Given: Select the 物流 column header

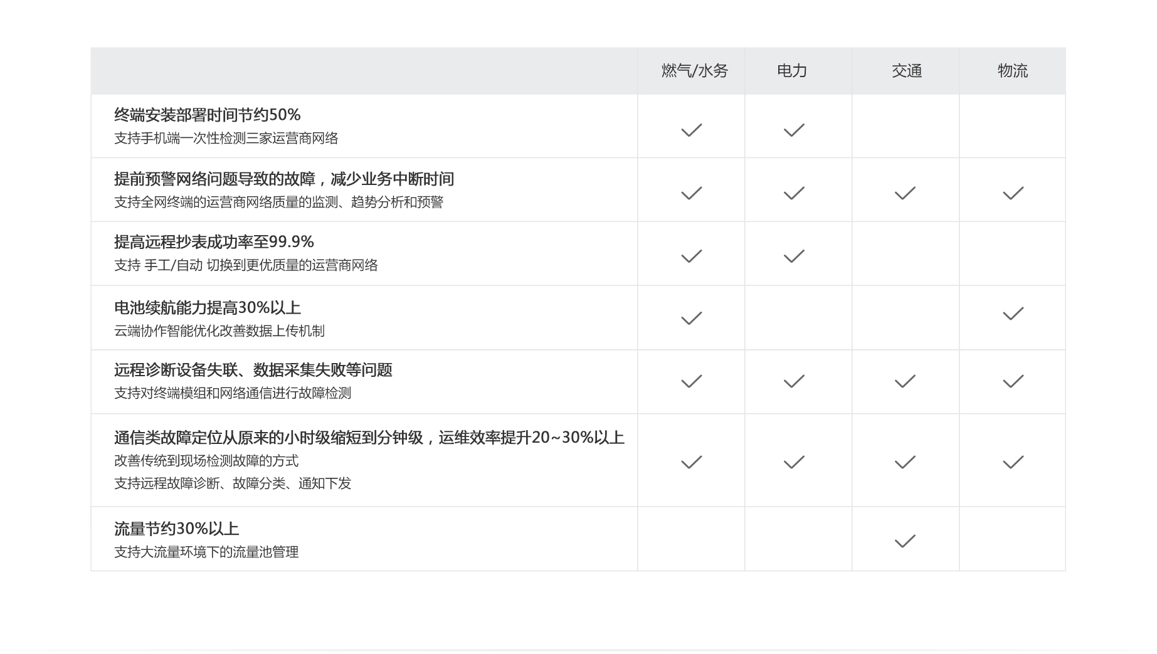Looking at the screenshot, I should 1012,71.
